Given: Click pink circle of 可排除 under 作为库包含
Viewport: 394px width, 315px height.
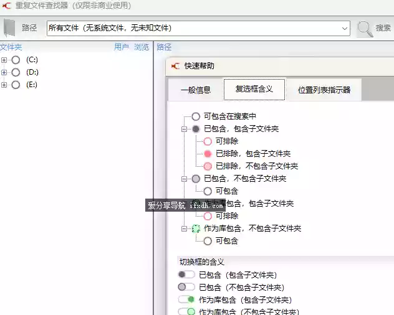Looking at the screenshot, I should 208,216.
